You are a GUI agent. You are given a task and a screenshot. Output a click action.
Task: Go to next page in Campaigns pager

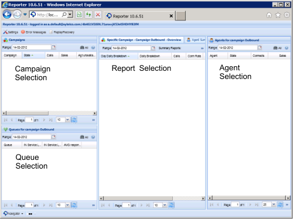[x=44, y=120]
